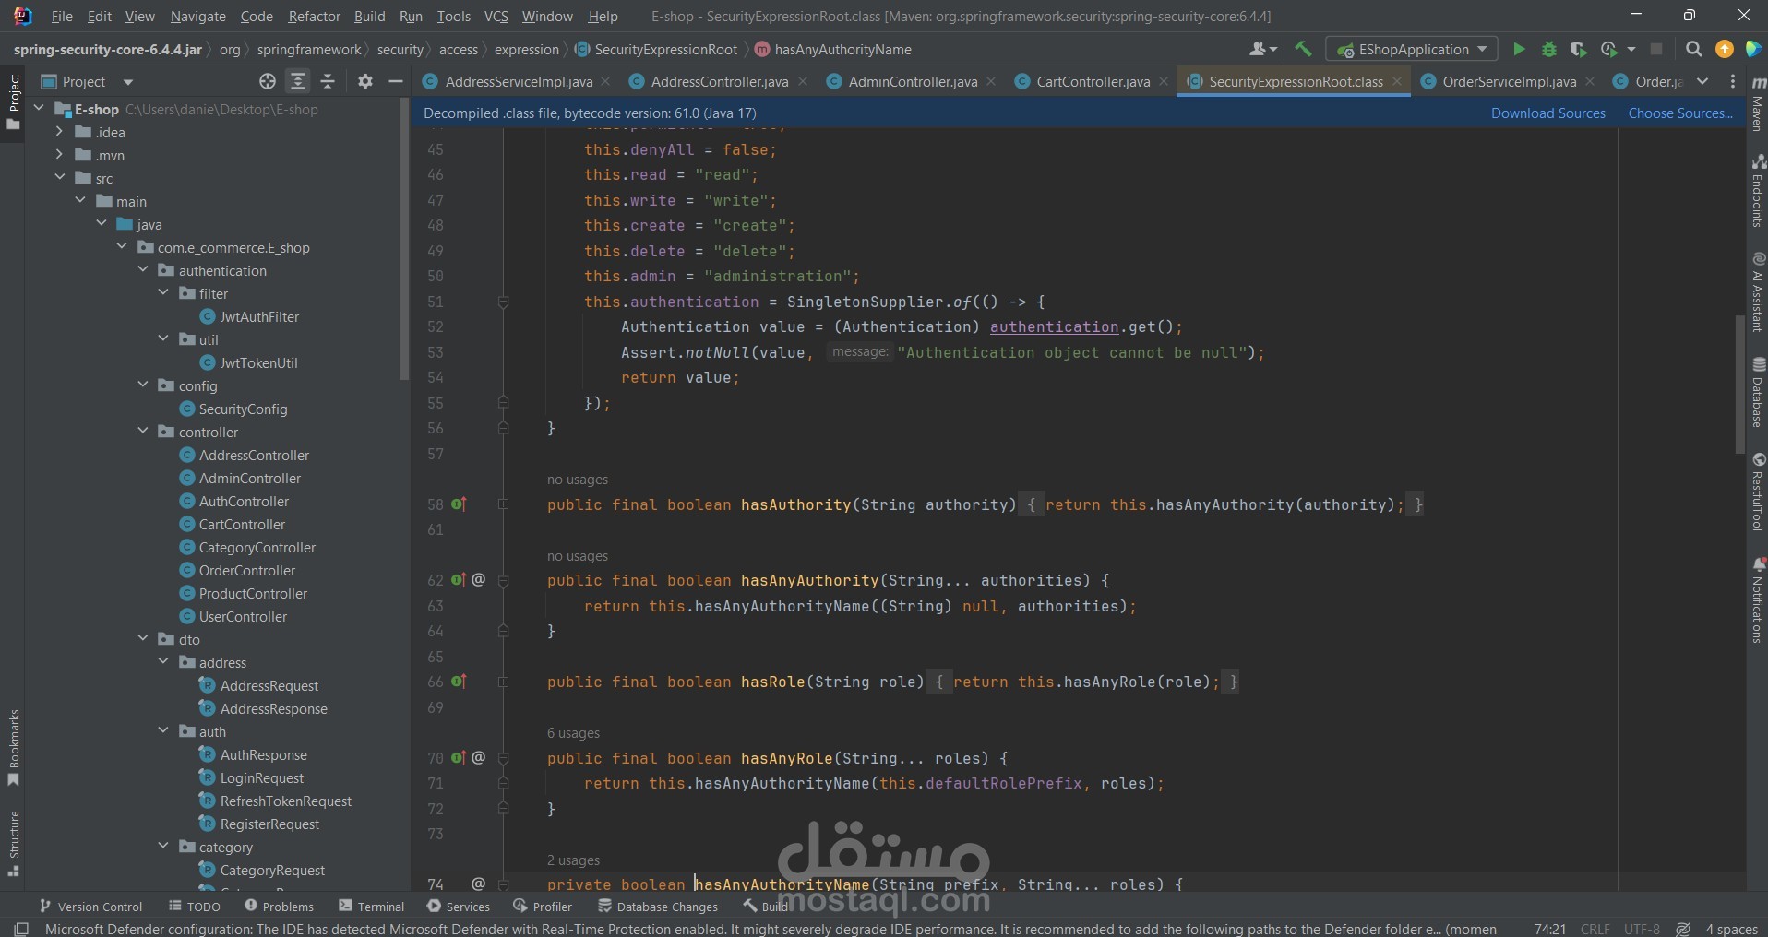
Task: Run EShopApplication with the green play icon
Action: click(x=1519, y=50)
